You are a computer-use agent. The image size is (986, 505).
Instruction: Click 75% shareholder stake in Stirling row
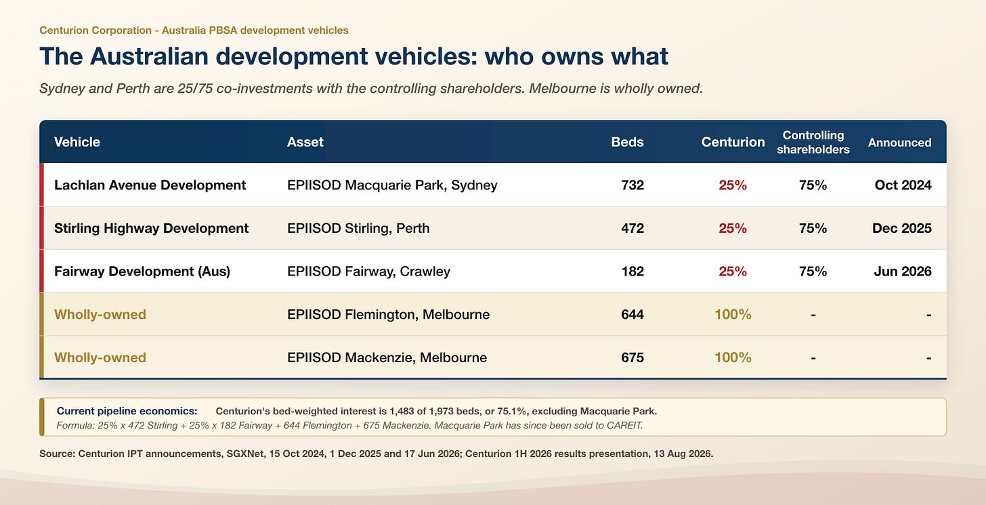[813, 228]
